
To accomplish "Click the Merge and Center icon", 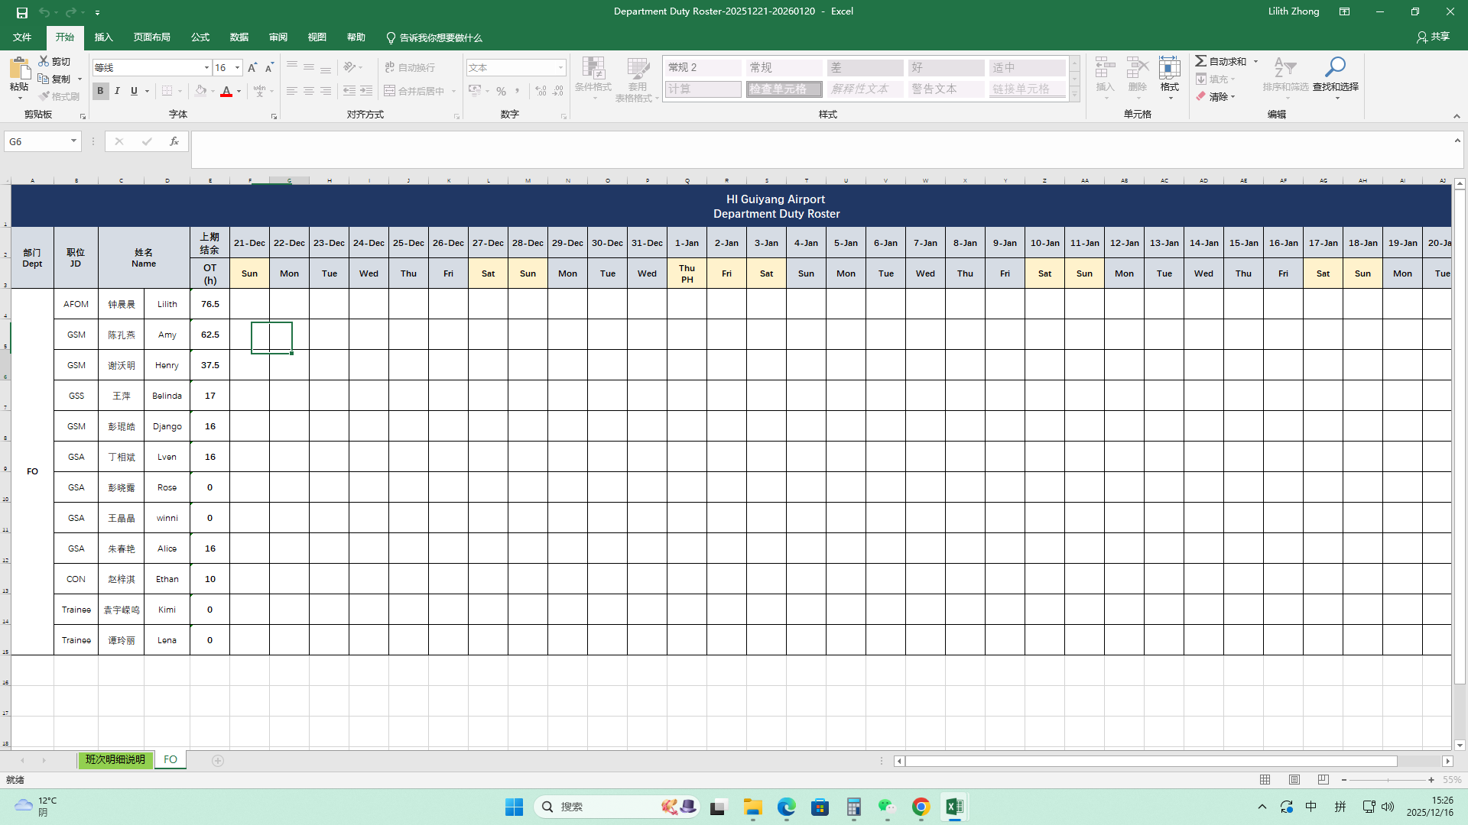I will click(389, 91).
